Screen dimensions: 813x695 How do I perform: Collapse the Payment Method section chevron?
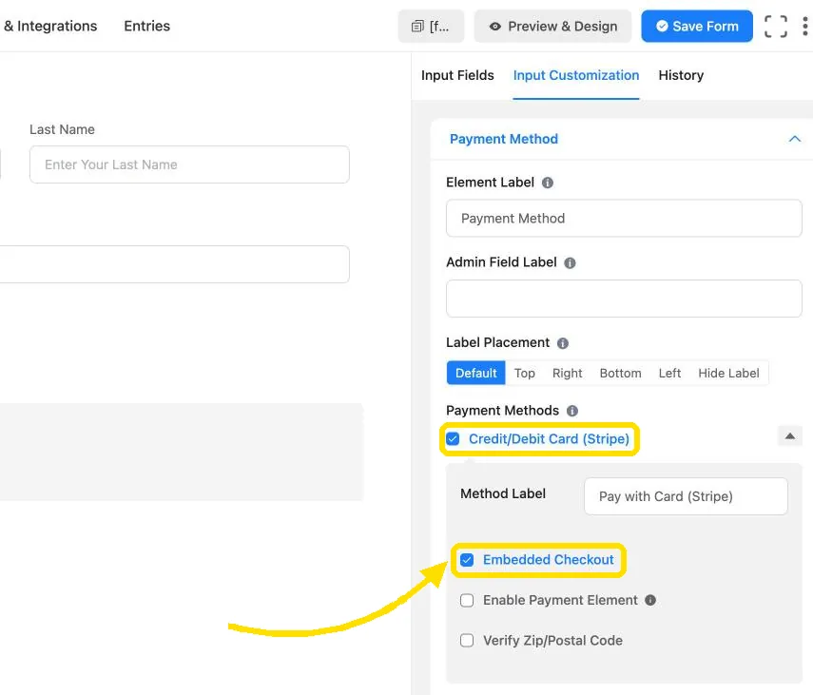click(794, 139)
